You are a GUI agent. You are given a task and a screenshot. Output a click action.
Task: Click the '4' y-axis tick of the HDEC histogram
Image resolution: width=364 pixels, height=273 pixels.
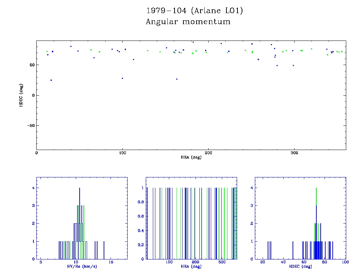(252, 188)
